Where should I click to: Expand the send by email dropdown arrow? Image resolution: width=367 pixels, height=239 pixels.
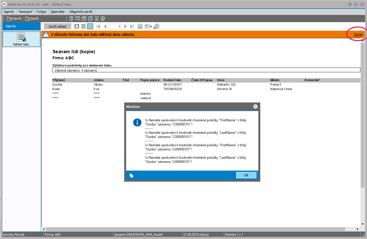151,27
